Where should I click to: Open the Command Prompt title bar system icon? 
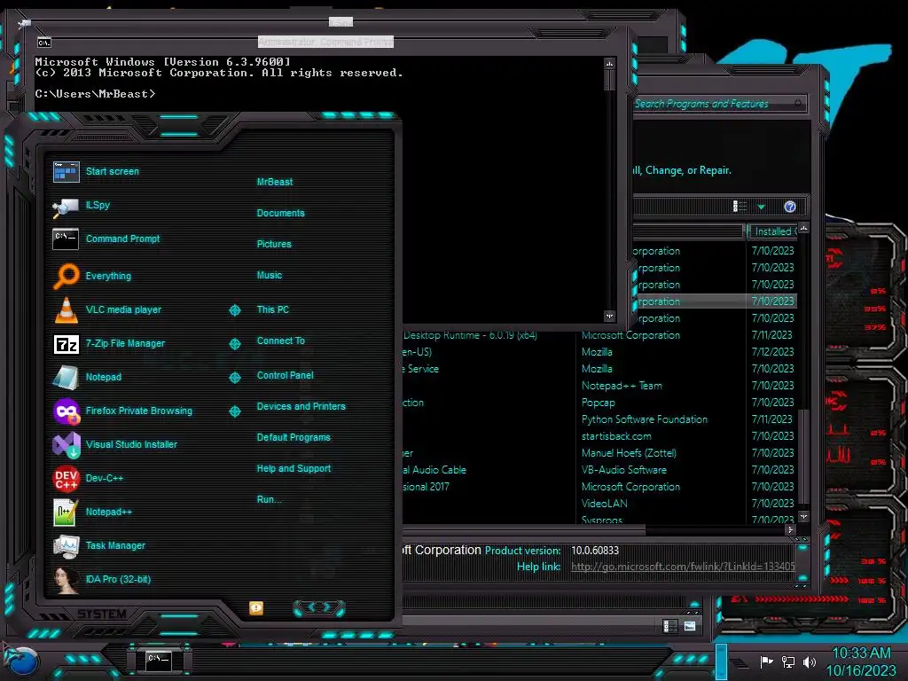(44, 43)
